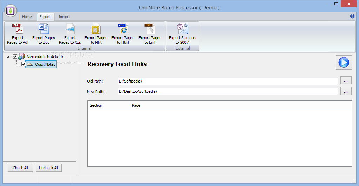Click the Page column header
The image size is (359, 186).
pyautogui.click(x=241, y=105)
